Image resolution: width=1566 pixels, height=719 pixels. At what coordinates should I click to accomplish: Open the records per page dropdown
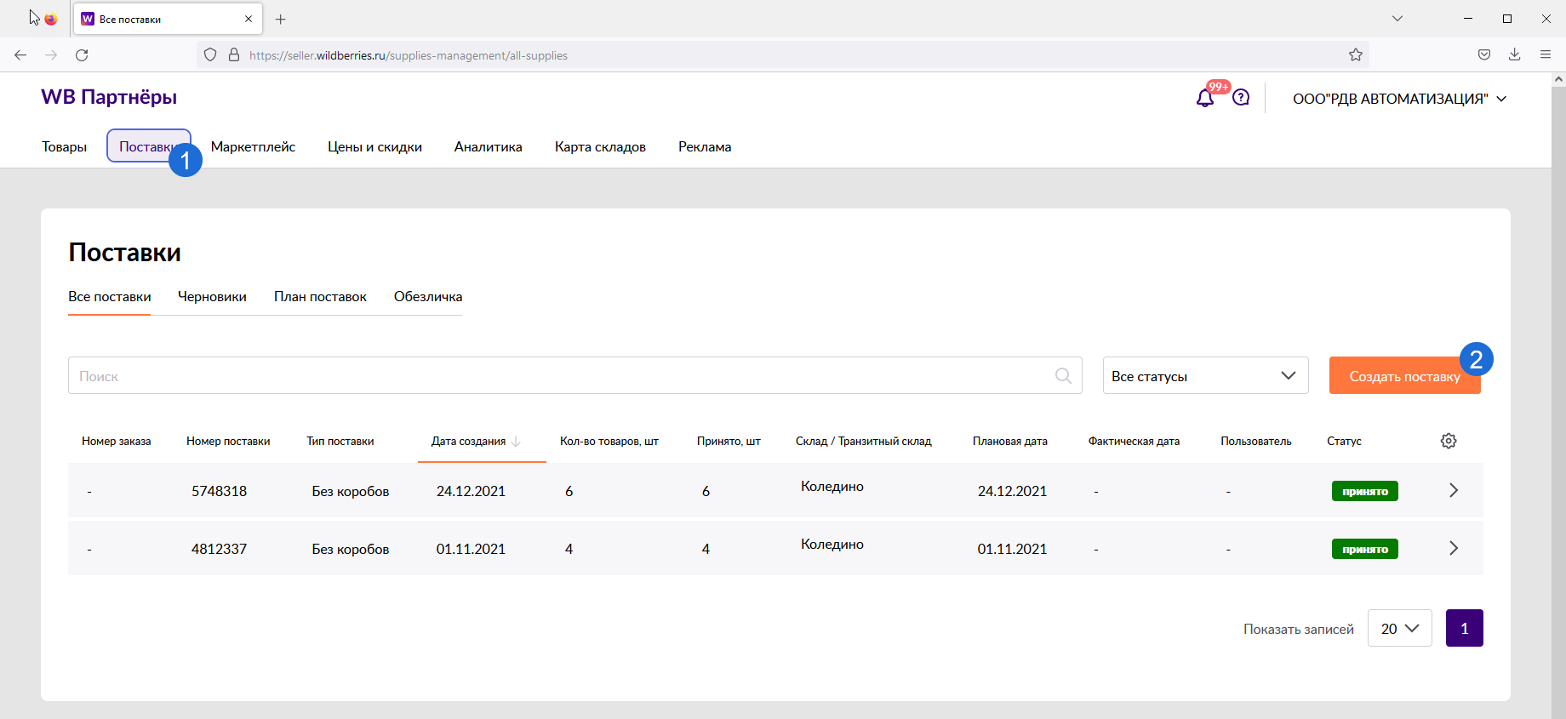1399,628
